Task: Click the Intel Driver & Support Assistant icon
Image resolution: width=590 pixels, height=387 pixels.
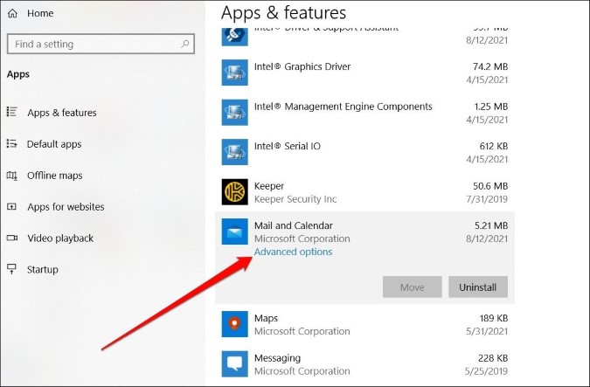Action: pyautogui.click(x=234, y=37)
